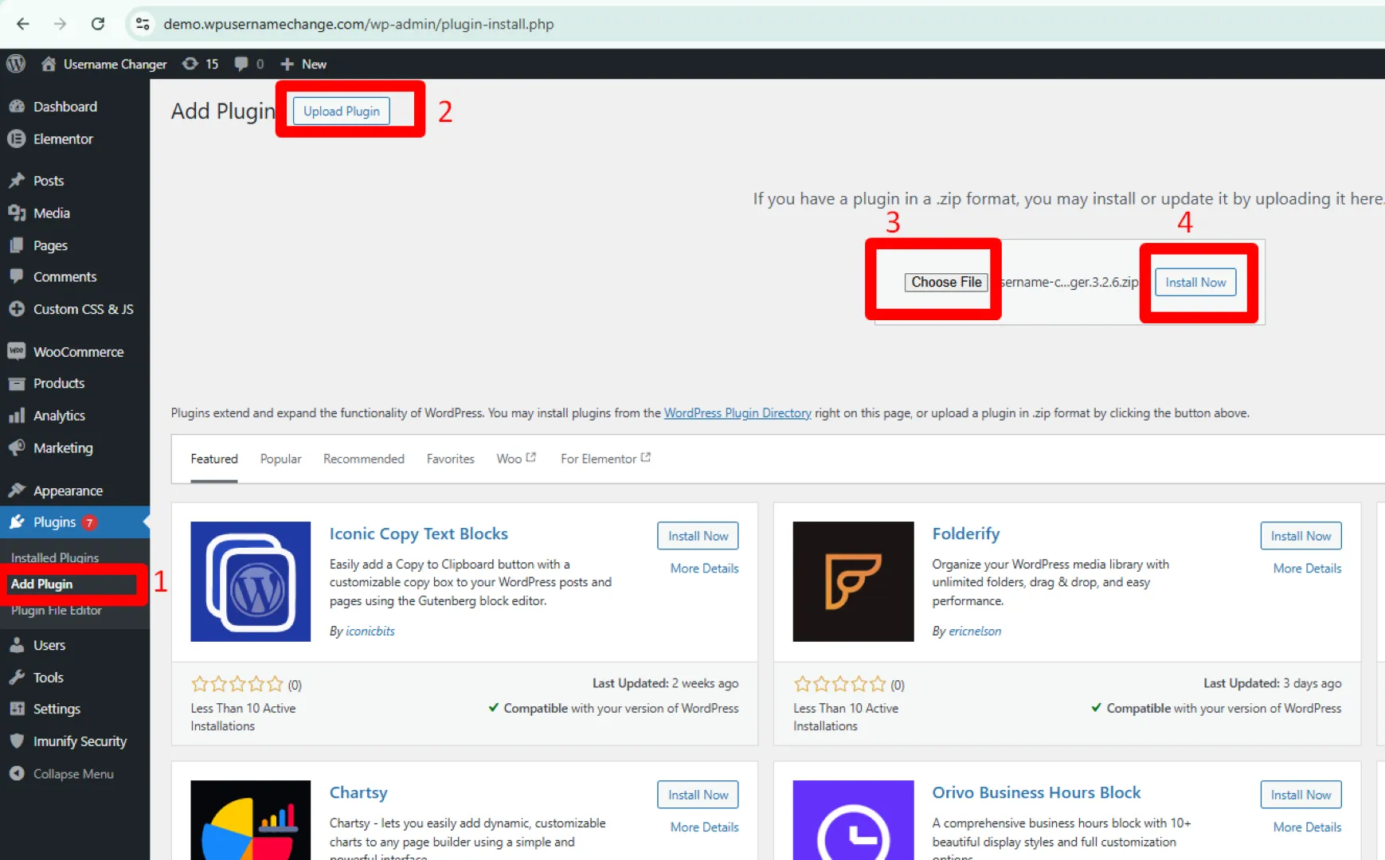Click the Upload Plugin button
This screenshot has height=860, width=1385.
coord(342,111)
